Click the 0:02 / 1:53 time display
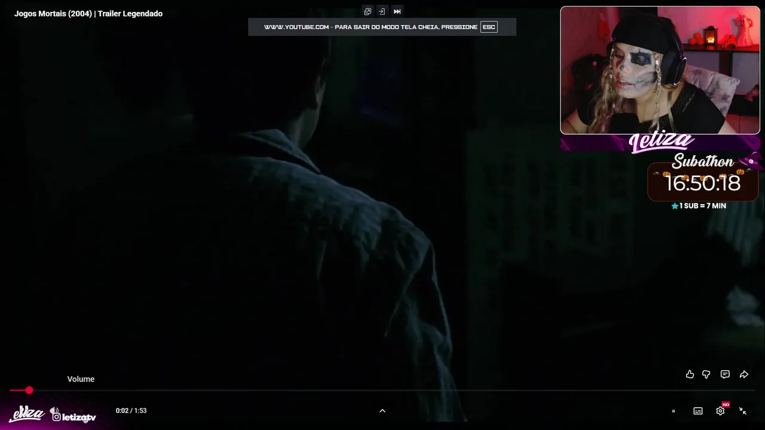Screen dimensions: 765x430 point(131,411)
